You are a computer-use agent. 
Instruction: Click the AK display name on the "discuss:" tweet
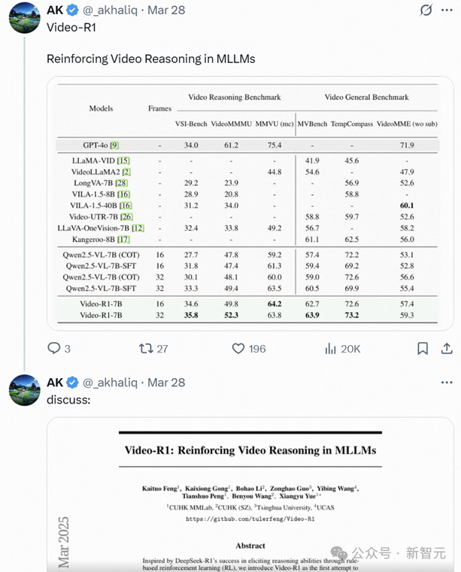(x=55, y=382)
